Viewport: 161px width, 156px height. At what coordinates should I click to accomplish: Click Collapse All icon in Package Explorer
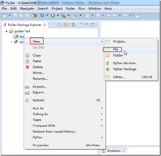tap(59, 25)
